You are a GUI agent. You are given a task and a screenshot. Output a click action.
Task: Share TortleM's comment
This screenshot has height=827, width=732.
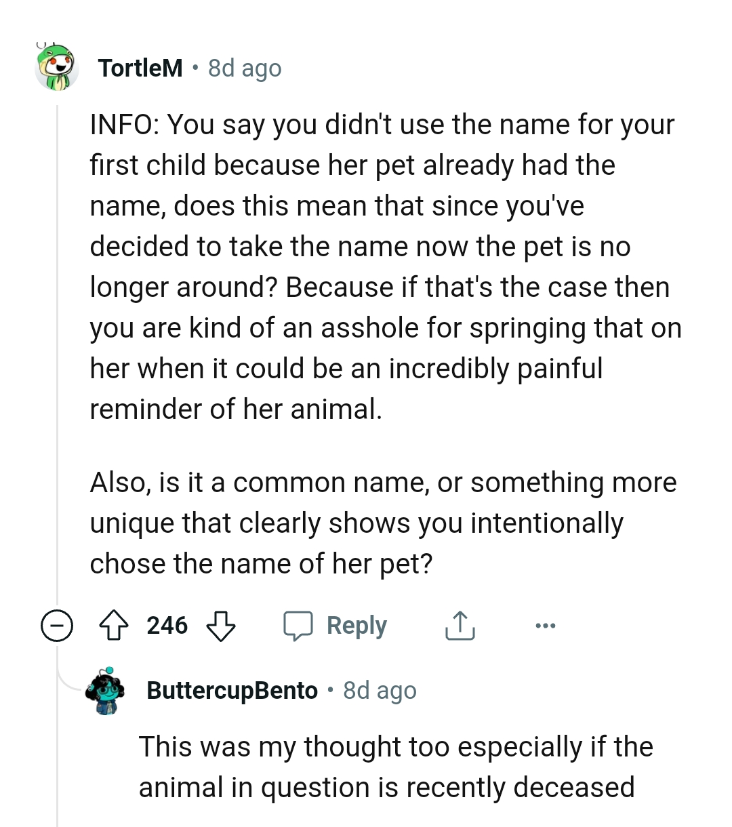click(x=460, y=625)
